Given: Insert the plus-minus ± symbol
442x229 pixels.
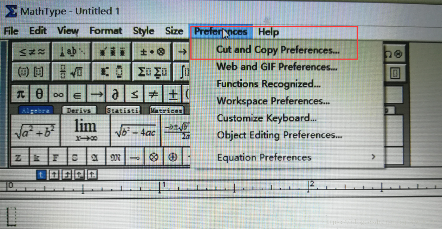Looking at the screenshot, I should [x=173, y=94].
